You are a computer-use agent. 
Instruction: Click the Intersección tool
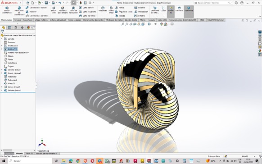(141, 12)
